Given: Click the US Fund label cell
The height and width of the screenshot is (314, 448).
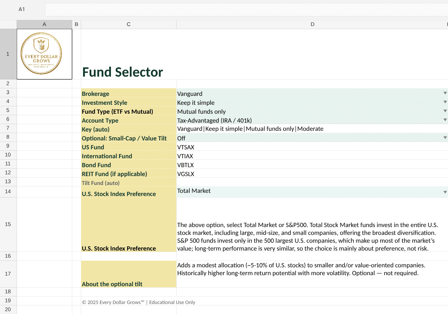Looking at the screenshot, I should [128, 146].
